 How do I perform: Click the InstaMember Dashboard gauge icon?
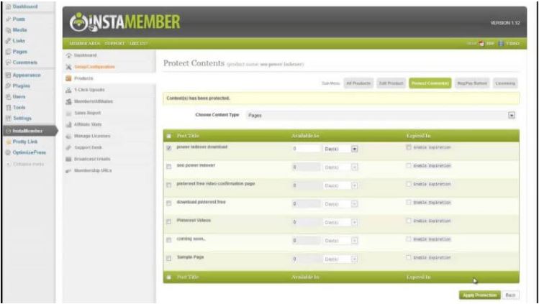click(x=69, y=55)
